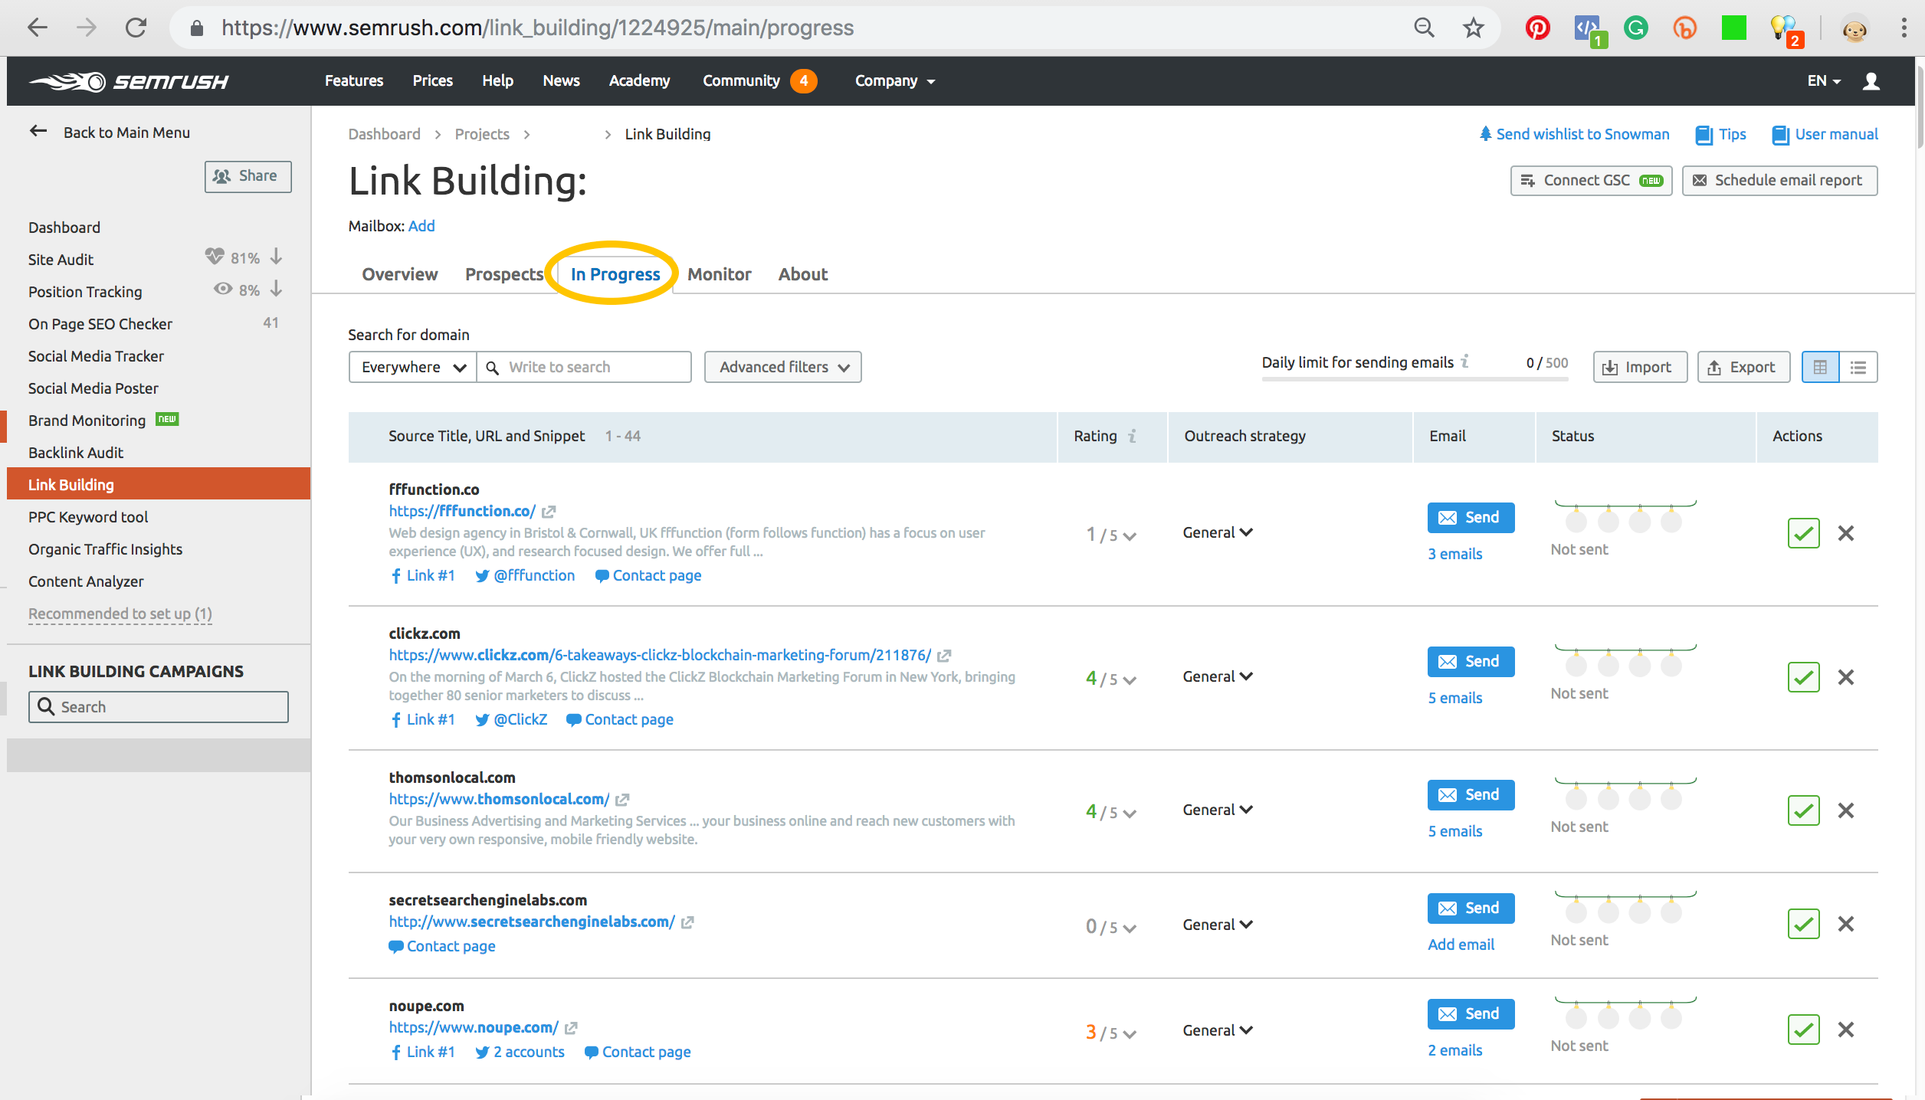Image resolution: width=1925 pixels, height=1100 pixels.
Task: Click Add email for secretsearchenginelabs.com
Action: [1461, 944]
